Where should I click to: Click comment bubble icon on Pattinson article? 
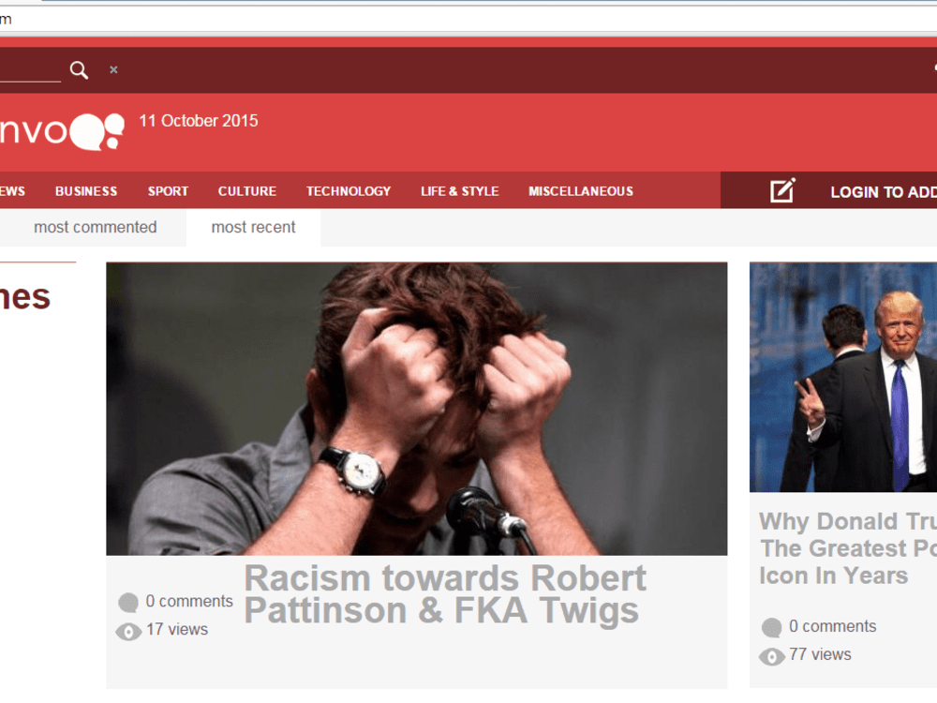pyautogui.click(x=128, y=603)
